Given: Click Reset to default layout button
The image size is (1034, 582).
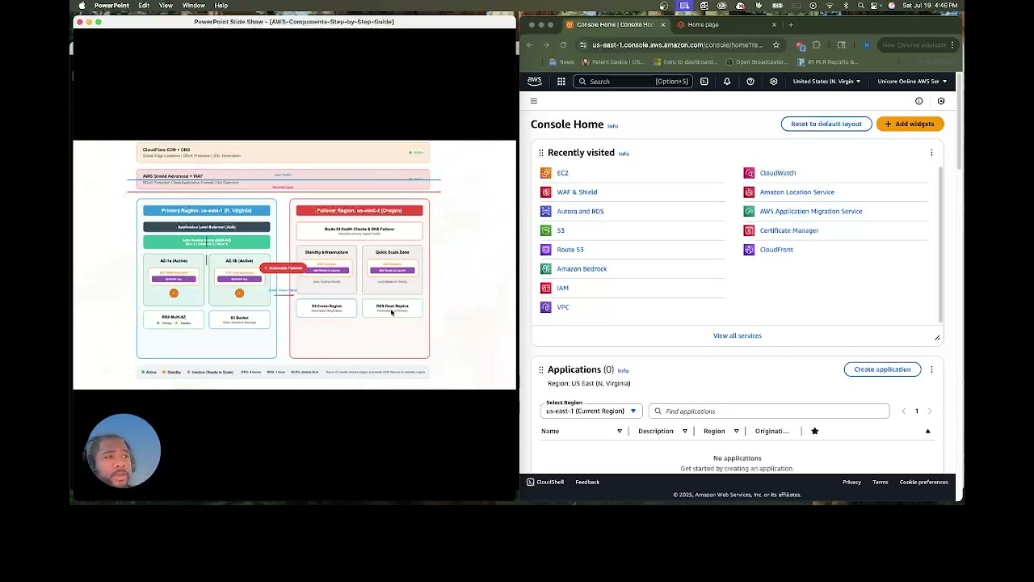Looking at the screenshot, I should tap(826, 124).
